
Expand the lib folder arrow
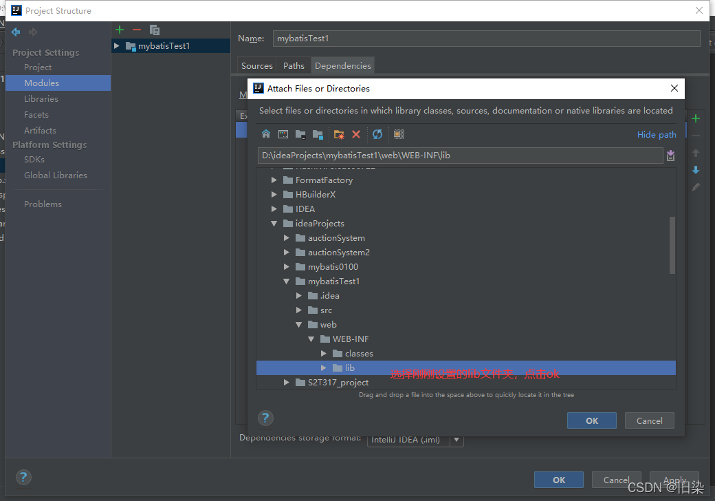(x=323, y=367)
